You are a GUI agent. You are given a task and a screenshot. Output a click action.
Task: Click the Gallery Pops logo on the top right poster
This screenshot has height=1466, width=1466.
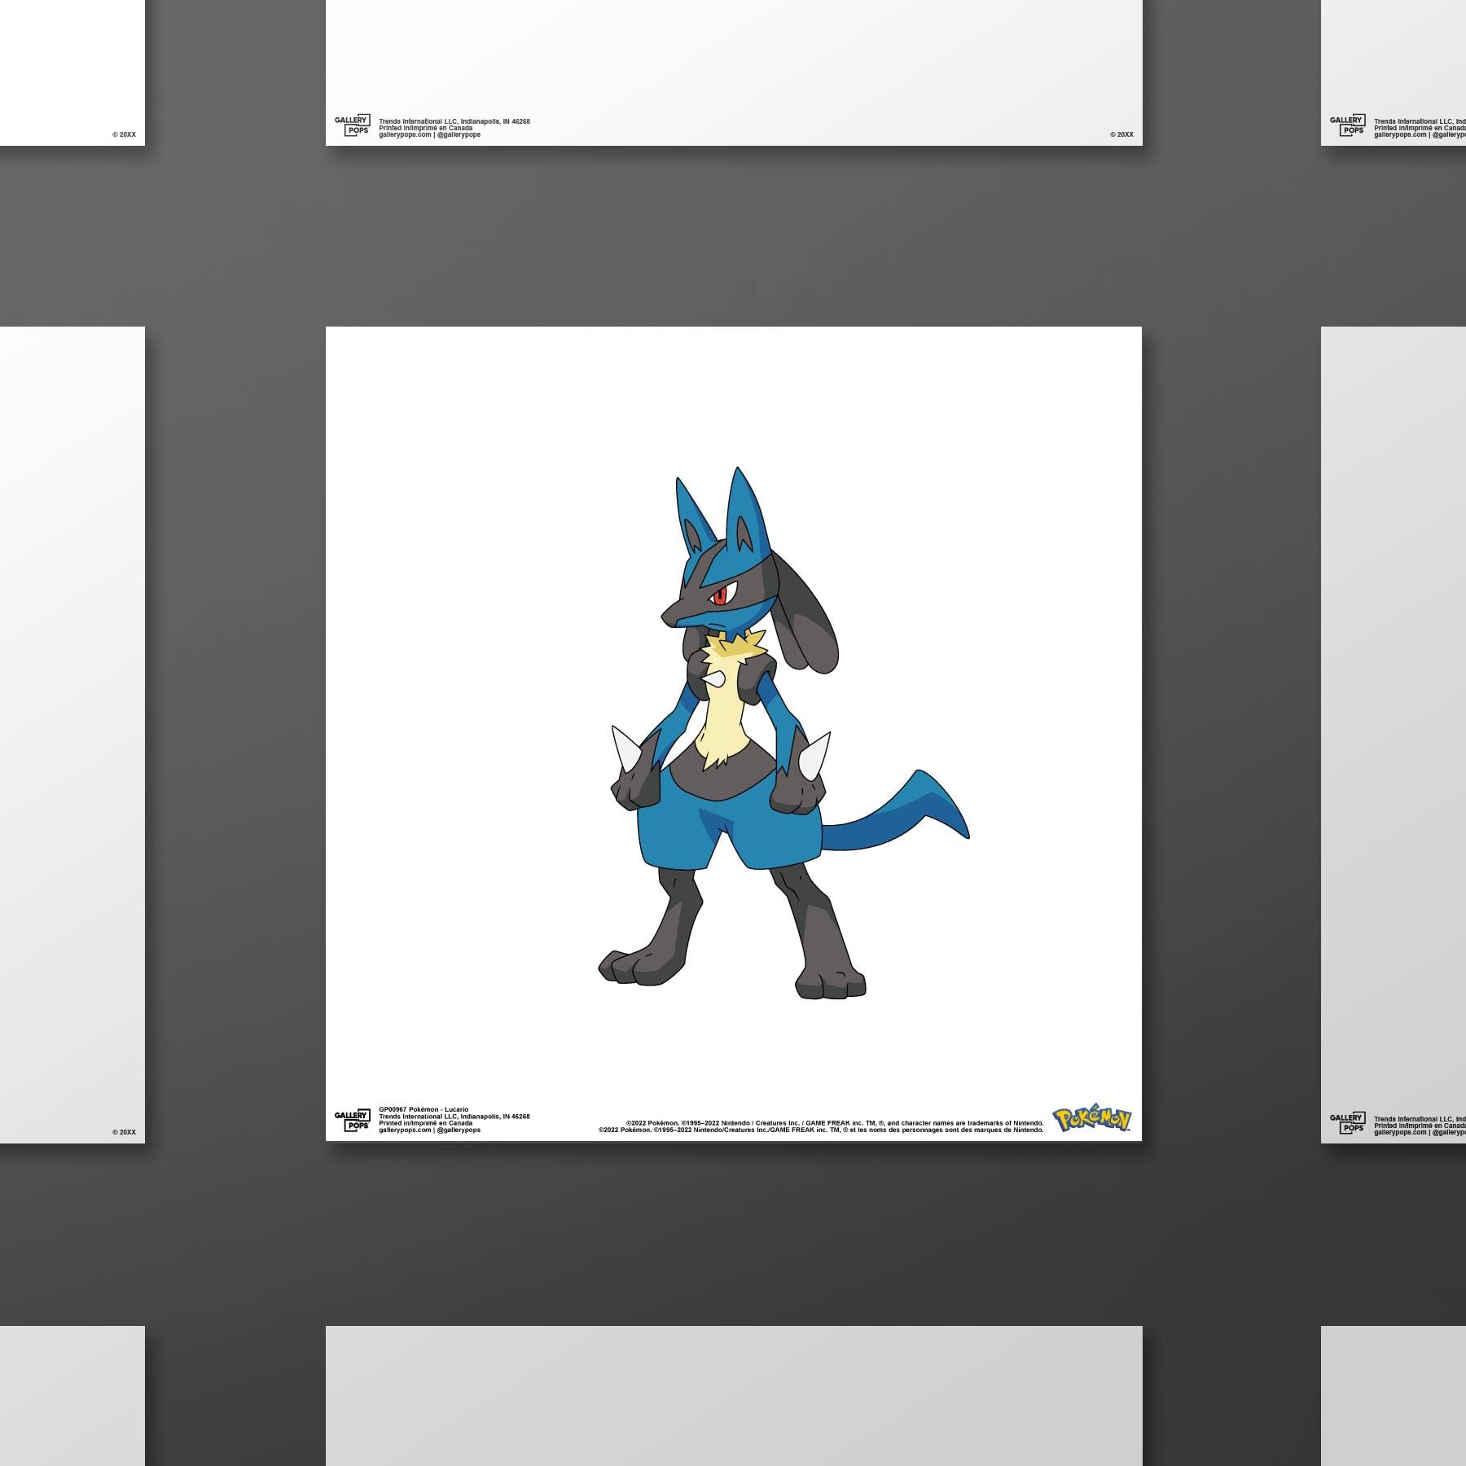pyautogui.click(x=1347, y=125)
